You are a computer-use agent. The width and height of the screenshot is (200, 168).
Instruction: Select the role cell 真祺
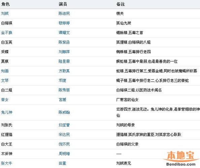(x=5, y=61)
